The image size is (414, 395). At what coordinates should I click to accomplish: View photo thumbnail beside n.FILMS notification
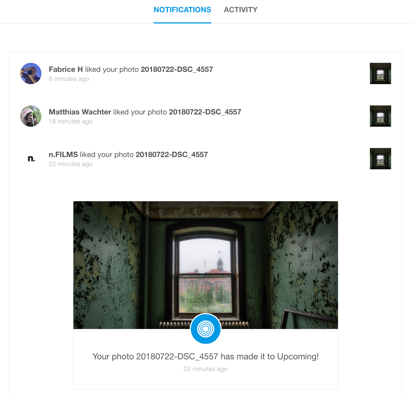click(x=381, y=159)
